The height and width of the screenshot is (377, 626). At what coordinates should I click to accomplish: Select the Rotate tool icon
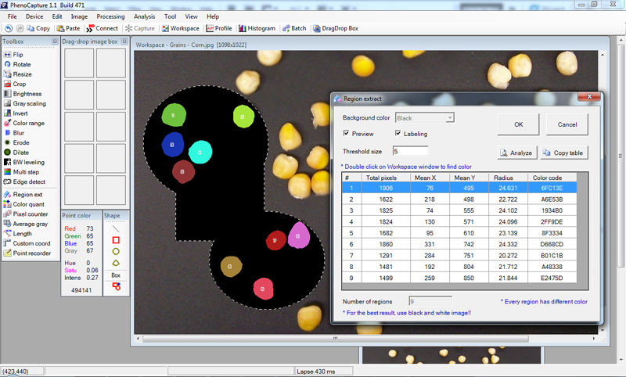8,64
